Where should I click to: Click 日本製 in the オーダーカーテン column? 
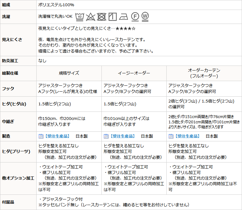(212, 136)
